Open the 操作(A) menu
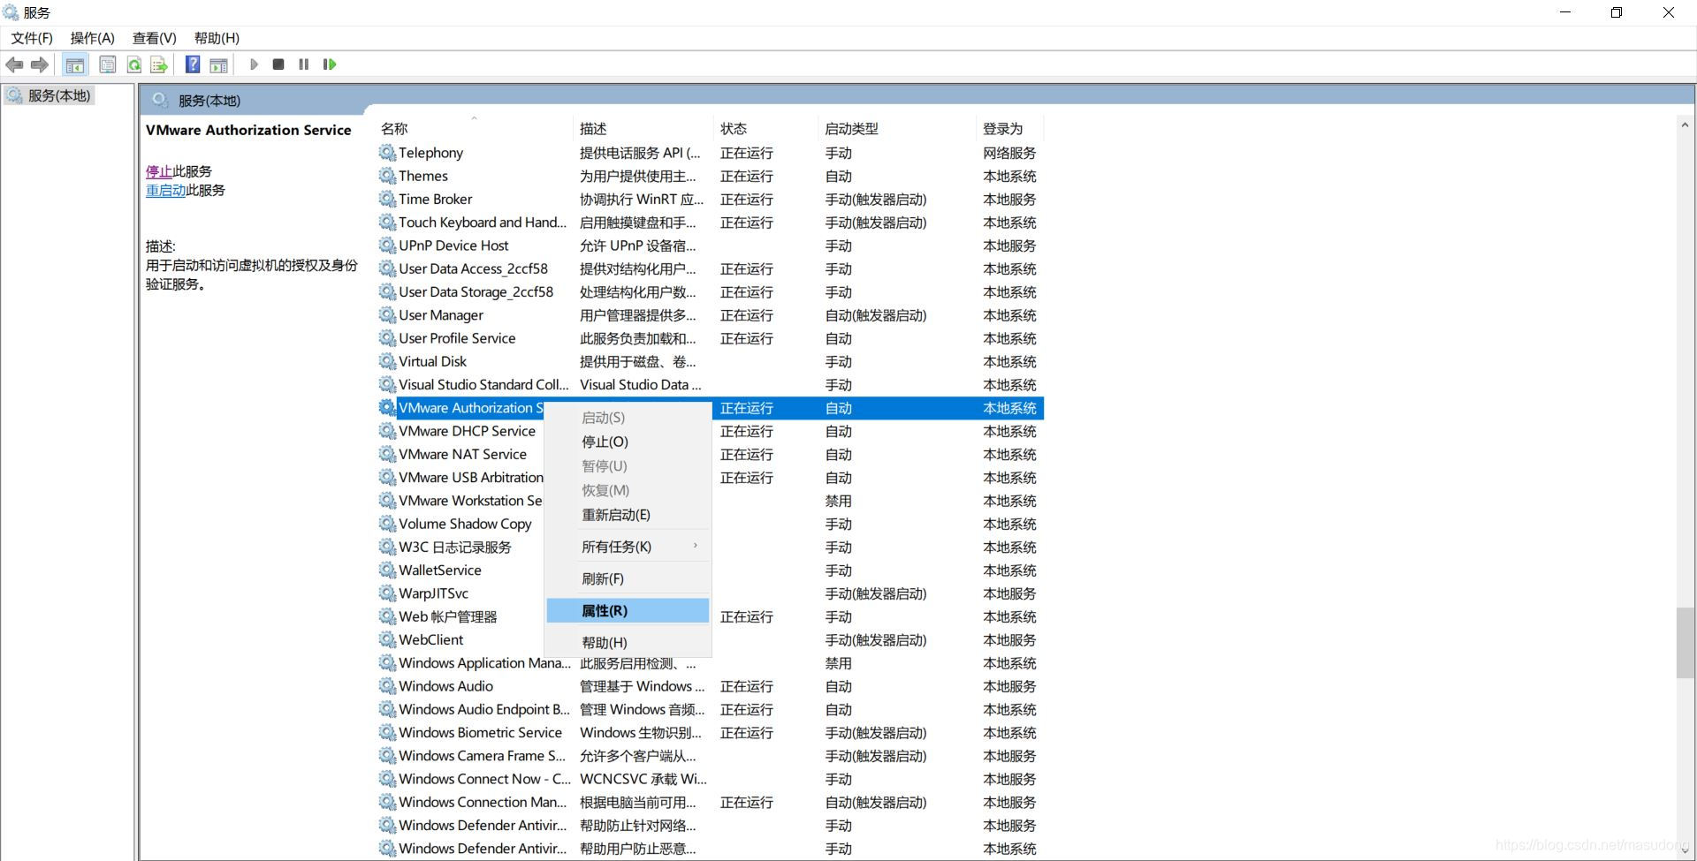Image resolution: width=1697 pixels, height=861 pixels. [x=93, y=38]
